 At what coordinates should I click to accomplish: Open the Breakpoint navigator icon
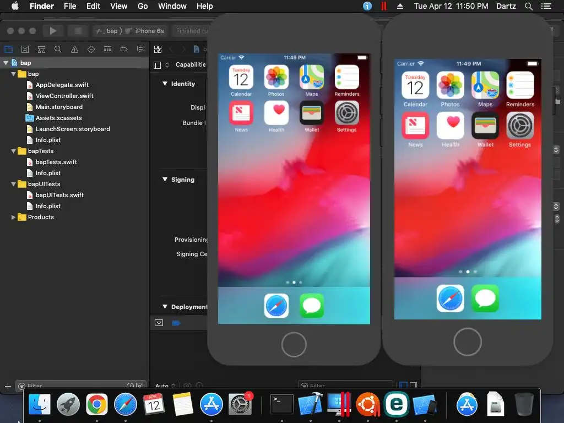pos(124,49)
